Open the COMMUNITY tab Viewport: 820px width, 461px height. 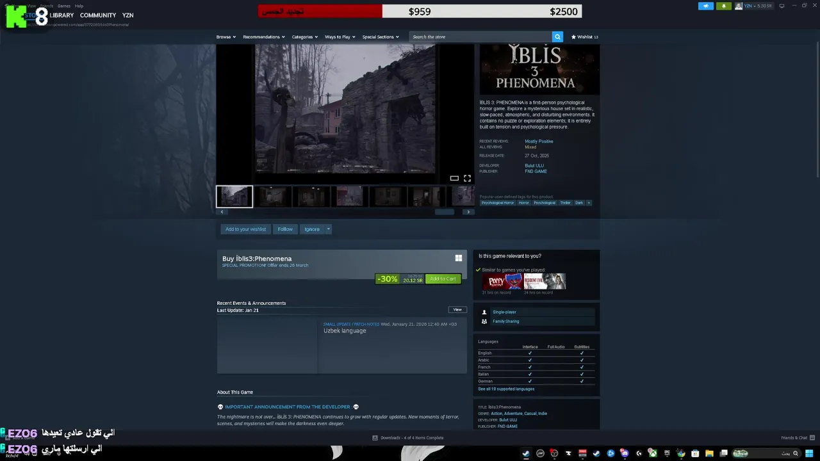pyautogui.click(x=98, y=15)
